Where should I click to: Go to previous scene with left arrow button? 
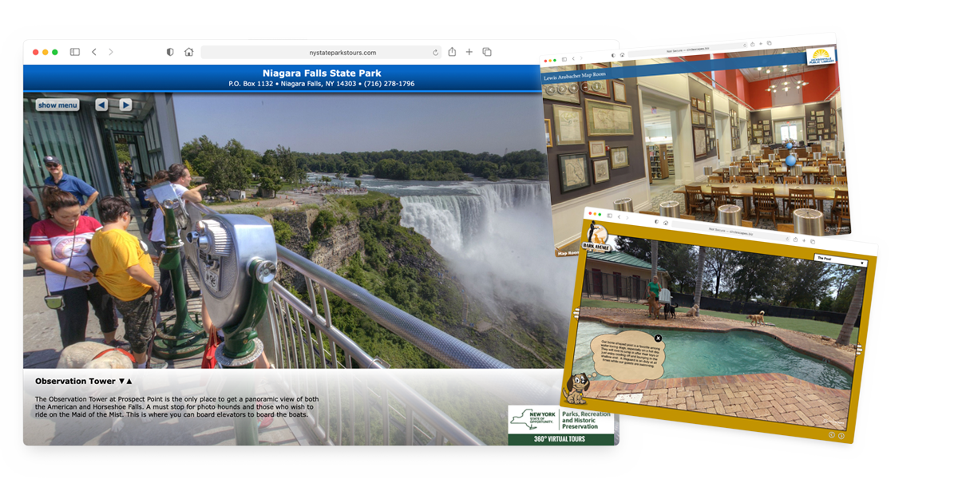[101, 105]
